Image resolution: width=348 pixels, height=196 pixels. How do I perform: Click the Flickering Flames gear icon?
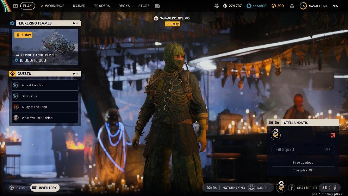12,23
